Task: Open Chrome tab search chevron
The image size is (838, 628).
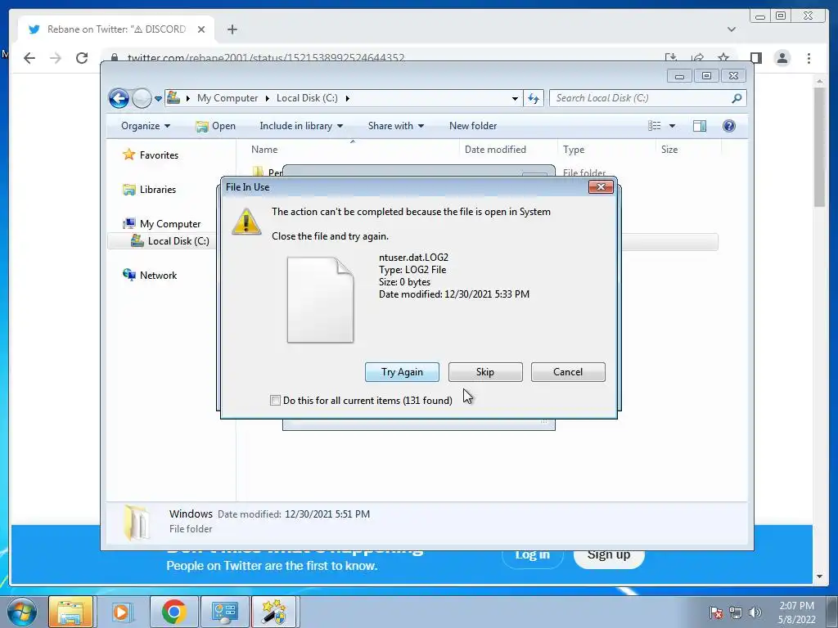Action: click(x=732, y=29)
